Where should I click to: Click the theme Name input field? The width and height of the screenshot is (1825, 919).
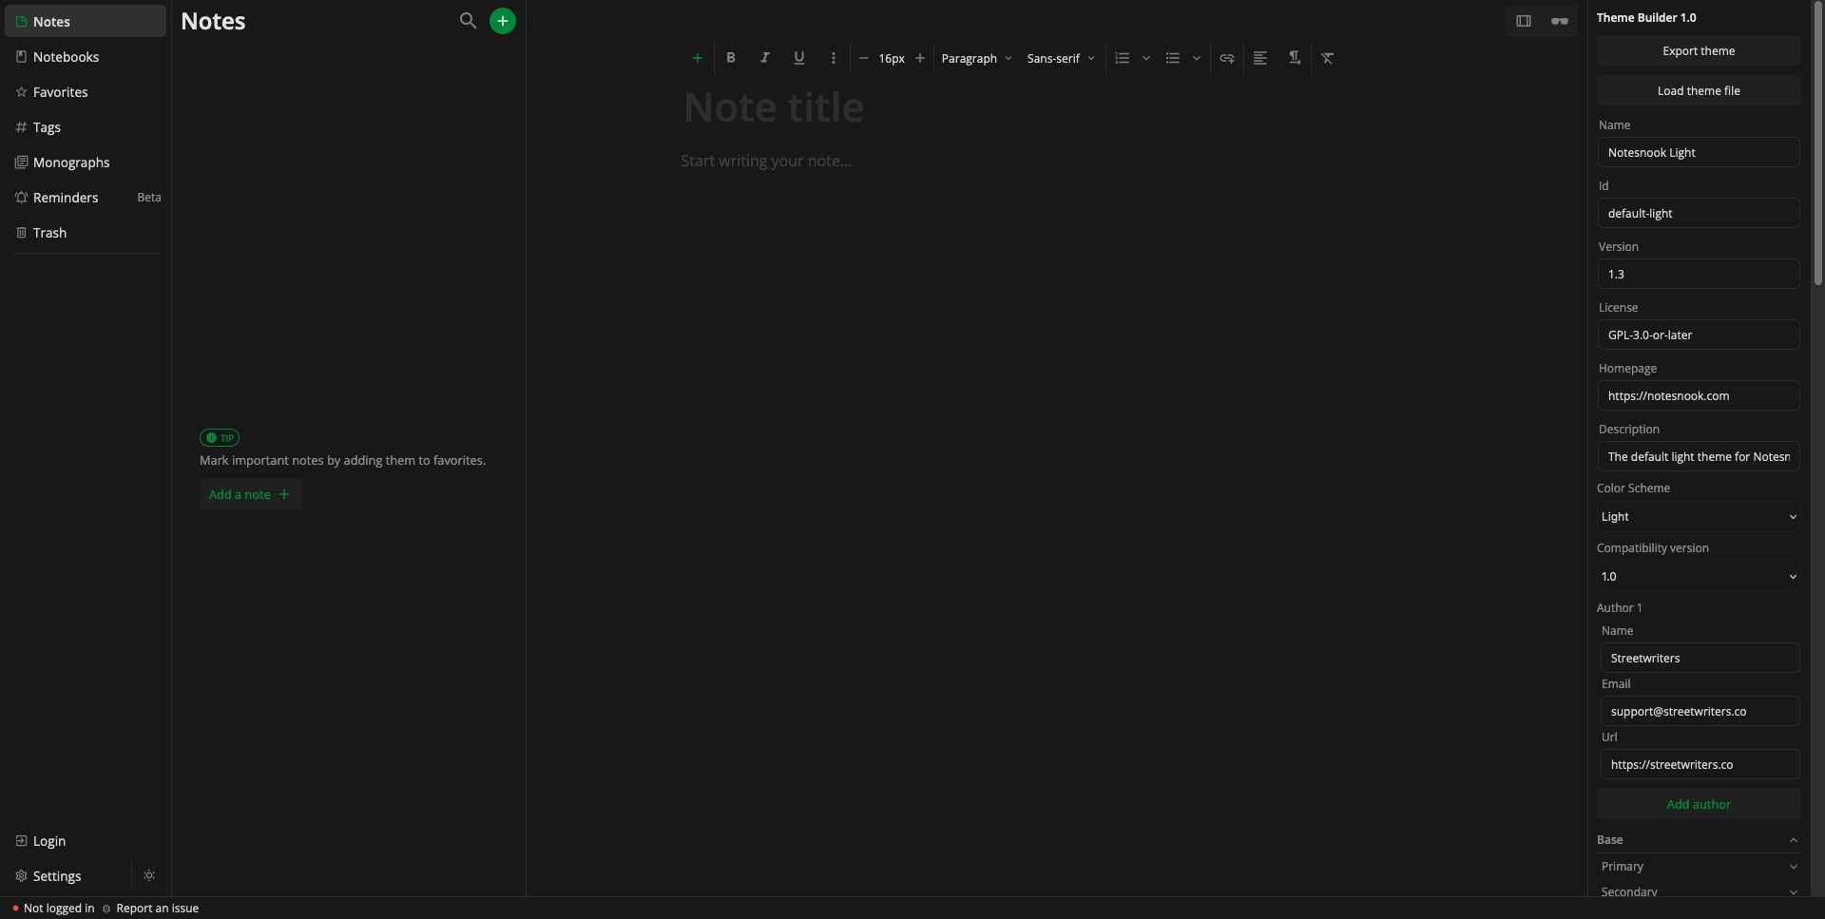pos(1698,153)
